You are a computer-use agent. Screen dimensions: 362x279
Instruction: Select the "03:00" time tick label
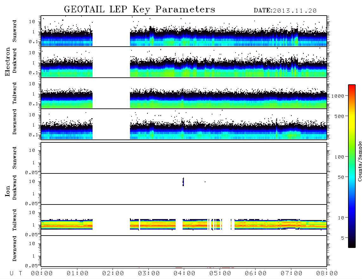149,274
